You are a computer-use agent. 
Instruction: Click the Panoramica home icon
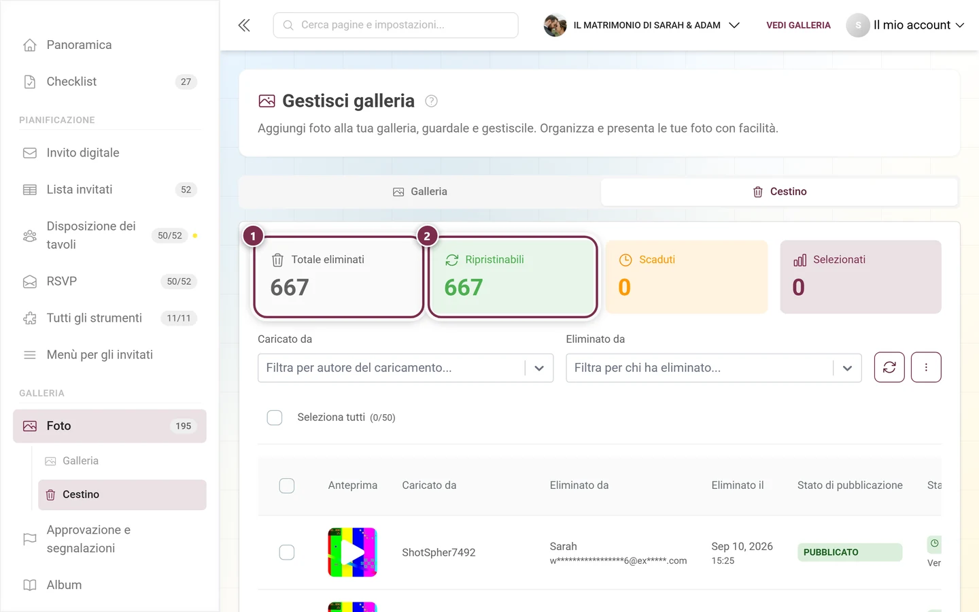pyautogui.click(x=30, y=45)
